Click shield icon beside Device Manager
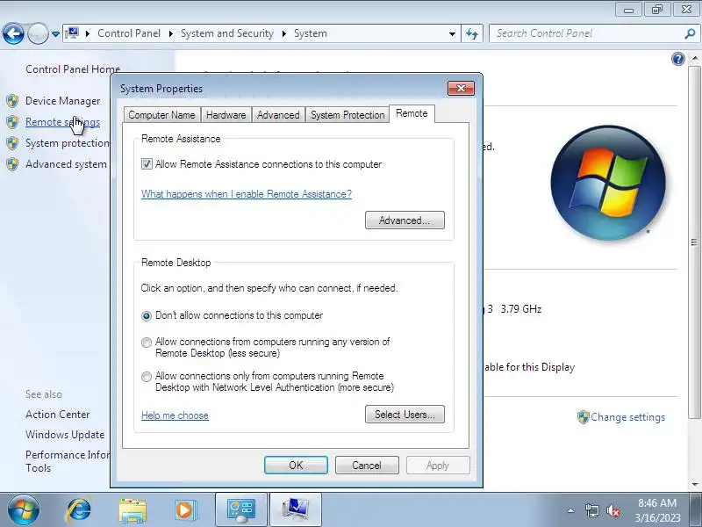The image size is (702, 527). tap(12, 101)
